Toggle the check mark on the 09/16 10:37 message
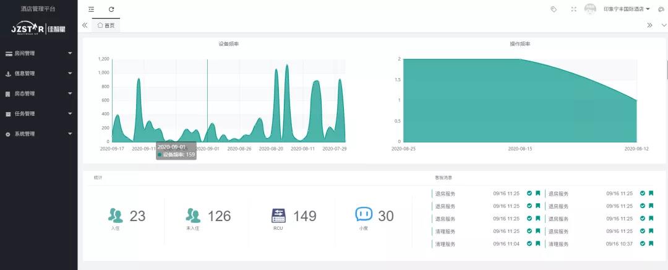The image size is (668, 270). [643, 244]
